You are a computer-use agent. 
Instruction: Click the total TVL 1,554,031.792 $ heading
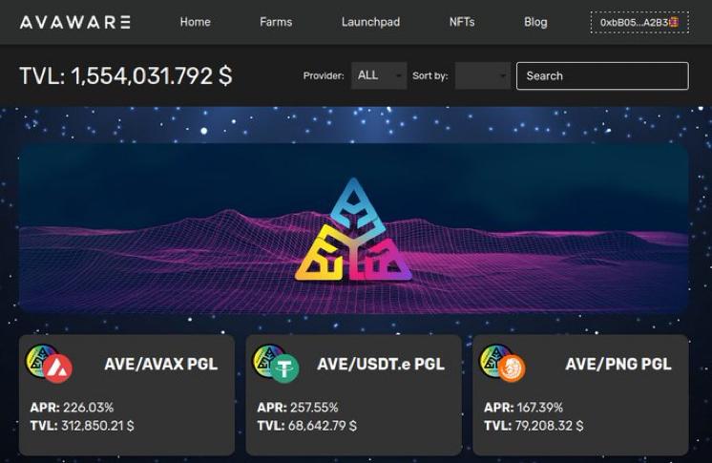pos(126,75)
